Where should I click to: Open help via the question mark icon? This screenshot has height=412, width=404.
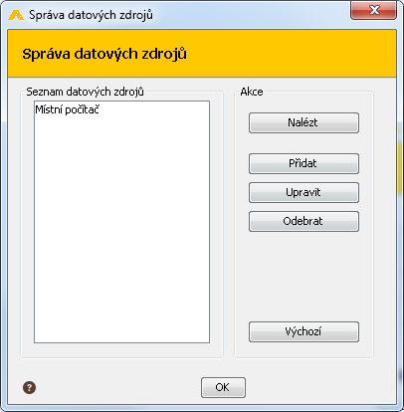pos(29,387)
